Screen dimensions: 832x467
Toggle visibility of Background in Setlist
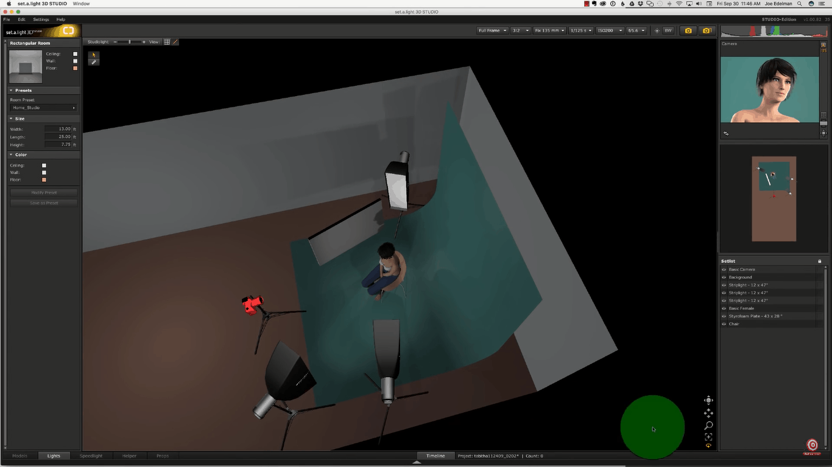pyautogui.click(x=724, y=277)
